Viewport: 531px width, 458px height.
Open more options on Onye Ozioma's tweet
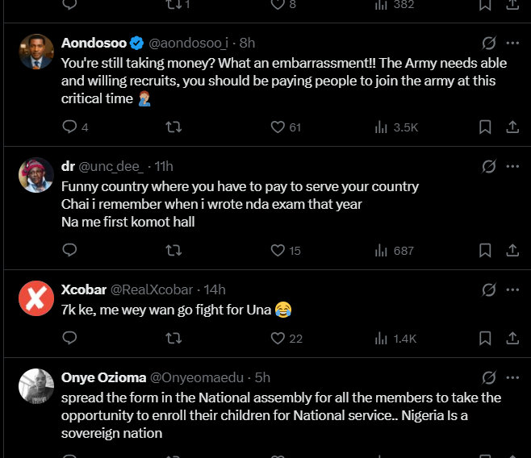pyautogui.click(x=512, y=377)
